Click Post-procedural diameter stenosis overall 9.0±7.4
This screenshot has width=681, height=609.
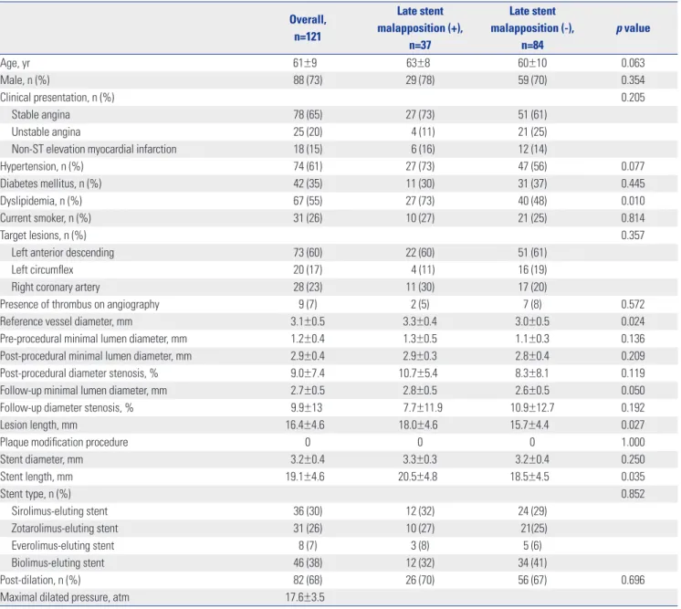tap(308, 373)
